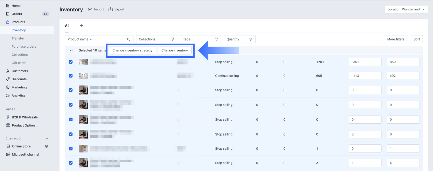This screenshot has width=433, height=171.
Task: Click the Import icon
Action: point(90,9)
